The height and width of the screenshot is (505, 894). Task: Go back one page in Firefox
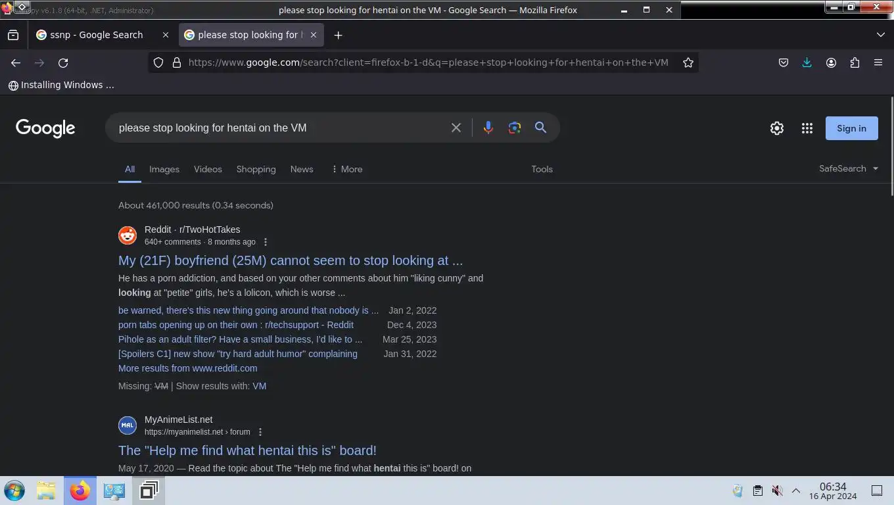tap(16, 62)
